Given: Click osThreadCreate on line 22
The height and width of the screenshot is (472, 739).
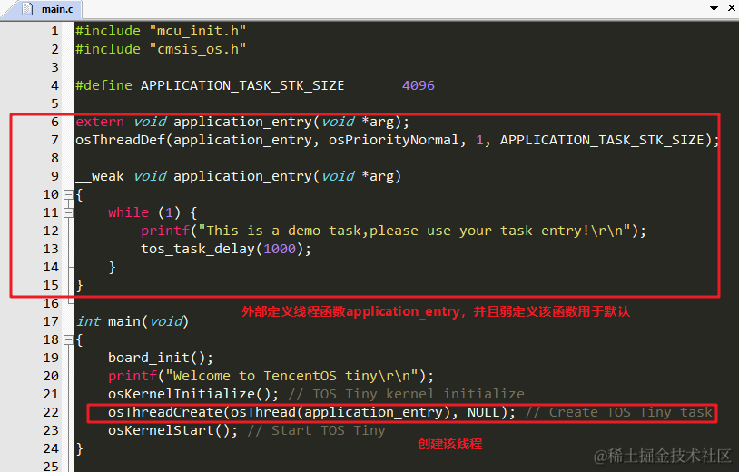Looking at the screenshot, I should click(165, 412).
